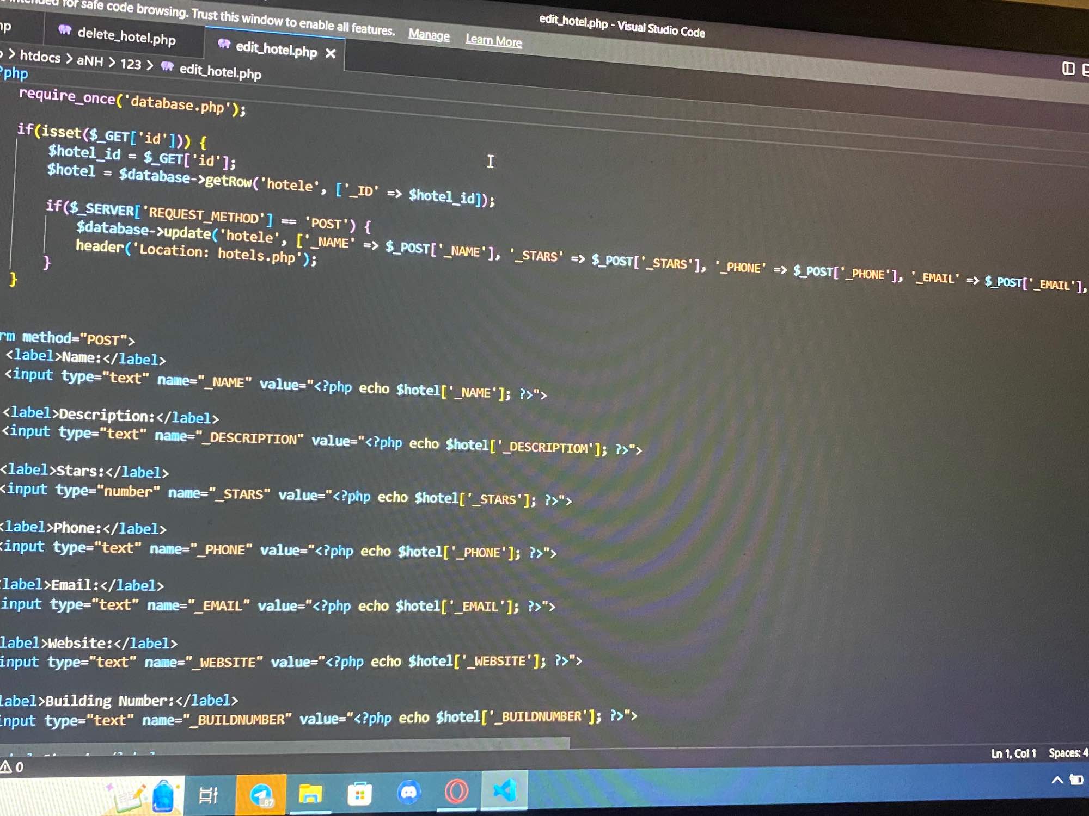Viewport: 1089px width, 816px height.
Task: Click the Ln 1, Col 1 status indicator
Action: (x=1013, y=753)
